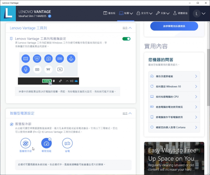This screenshot has width=210, height=175.
Task: Open 備份及還原檔案 article
Action: tap(174, 76)
